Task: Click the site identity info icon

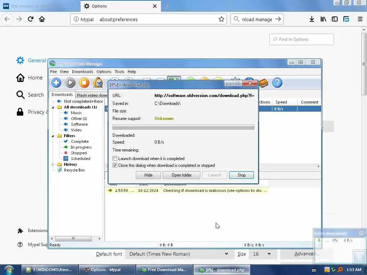Action: (76, 19)
